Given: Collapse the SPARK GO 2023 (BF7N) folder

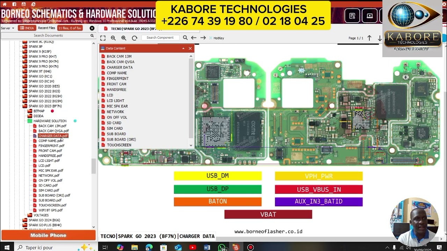Looking at the screenshot, I should (x=45, y=106).
